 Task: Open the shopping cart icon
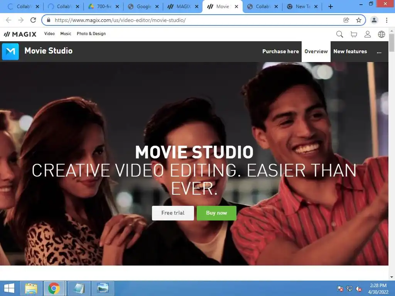pyautogui.click(x=354, y=34)
